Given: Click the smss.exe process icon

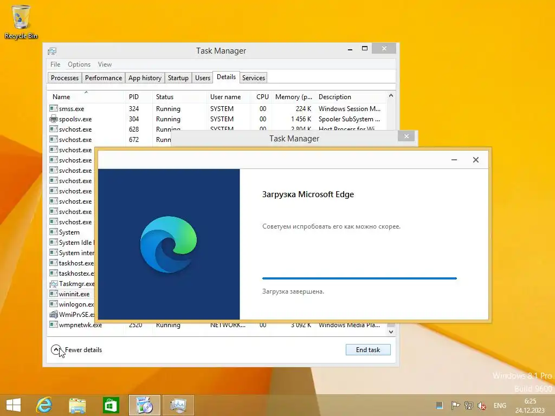Looking at the screenshot, I should 54,108.
